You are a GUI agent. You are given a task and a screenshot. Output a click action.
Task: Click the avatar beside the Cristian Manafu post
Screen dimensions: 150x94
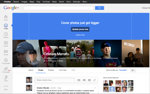(29, 88)
